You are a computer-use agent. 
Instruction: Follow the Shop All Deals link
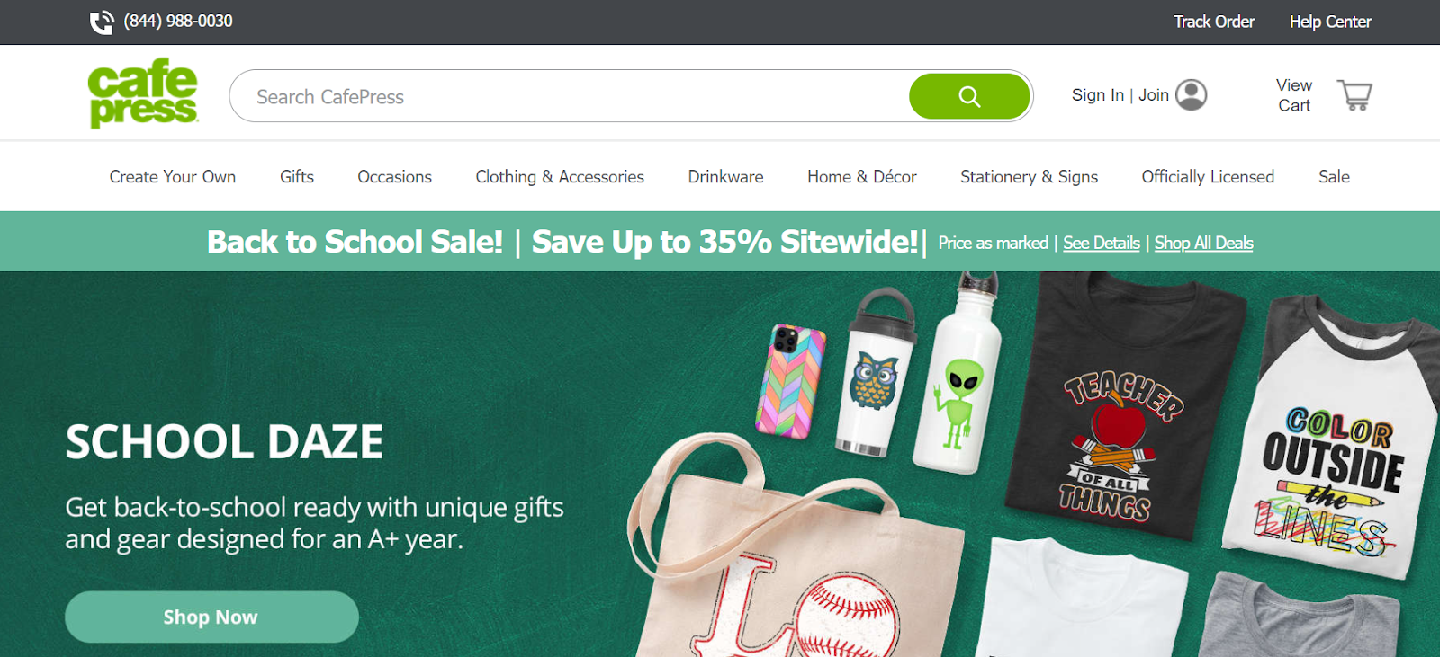pyautogui.click(x=1204, y=243)
